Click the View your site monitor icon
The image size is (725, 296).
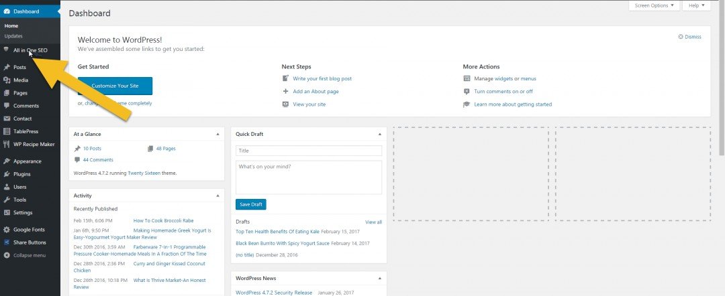pos(286,104)
